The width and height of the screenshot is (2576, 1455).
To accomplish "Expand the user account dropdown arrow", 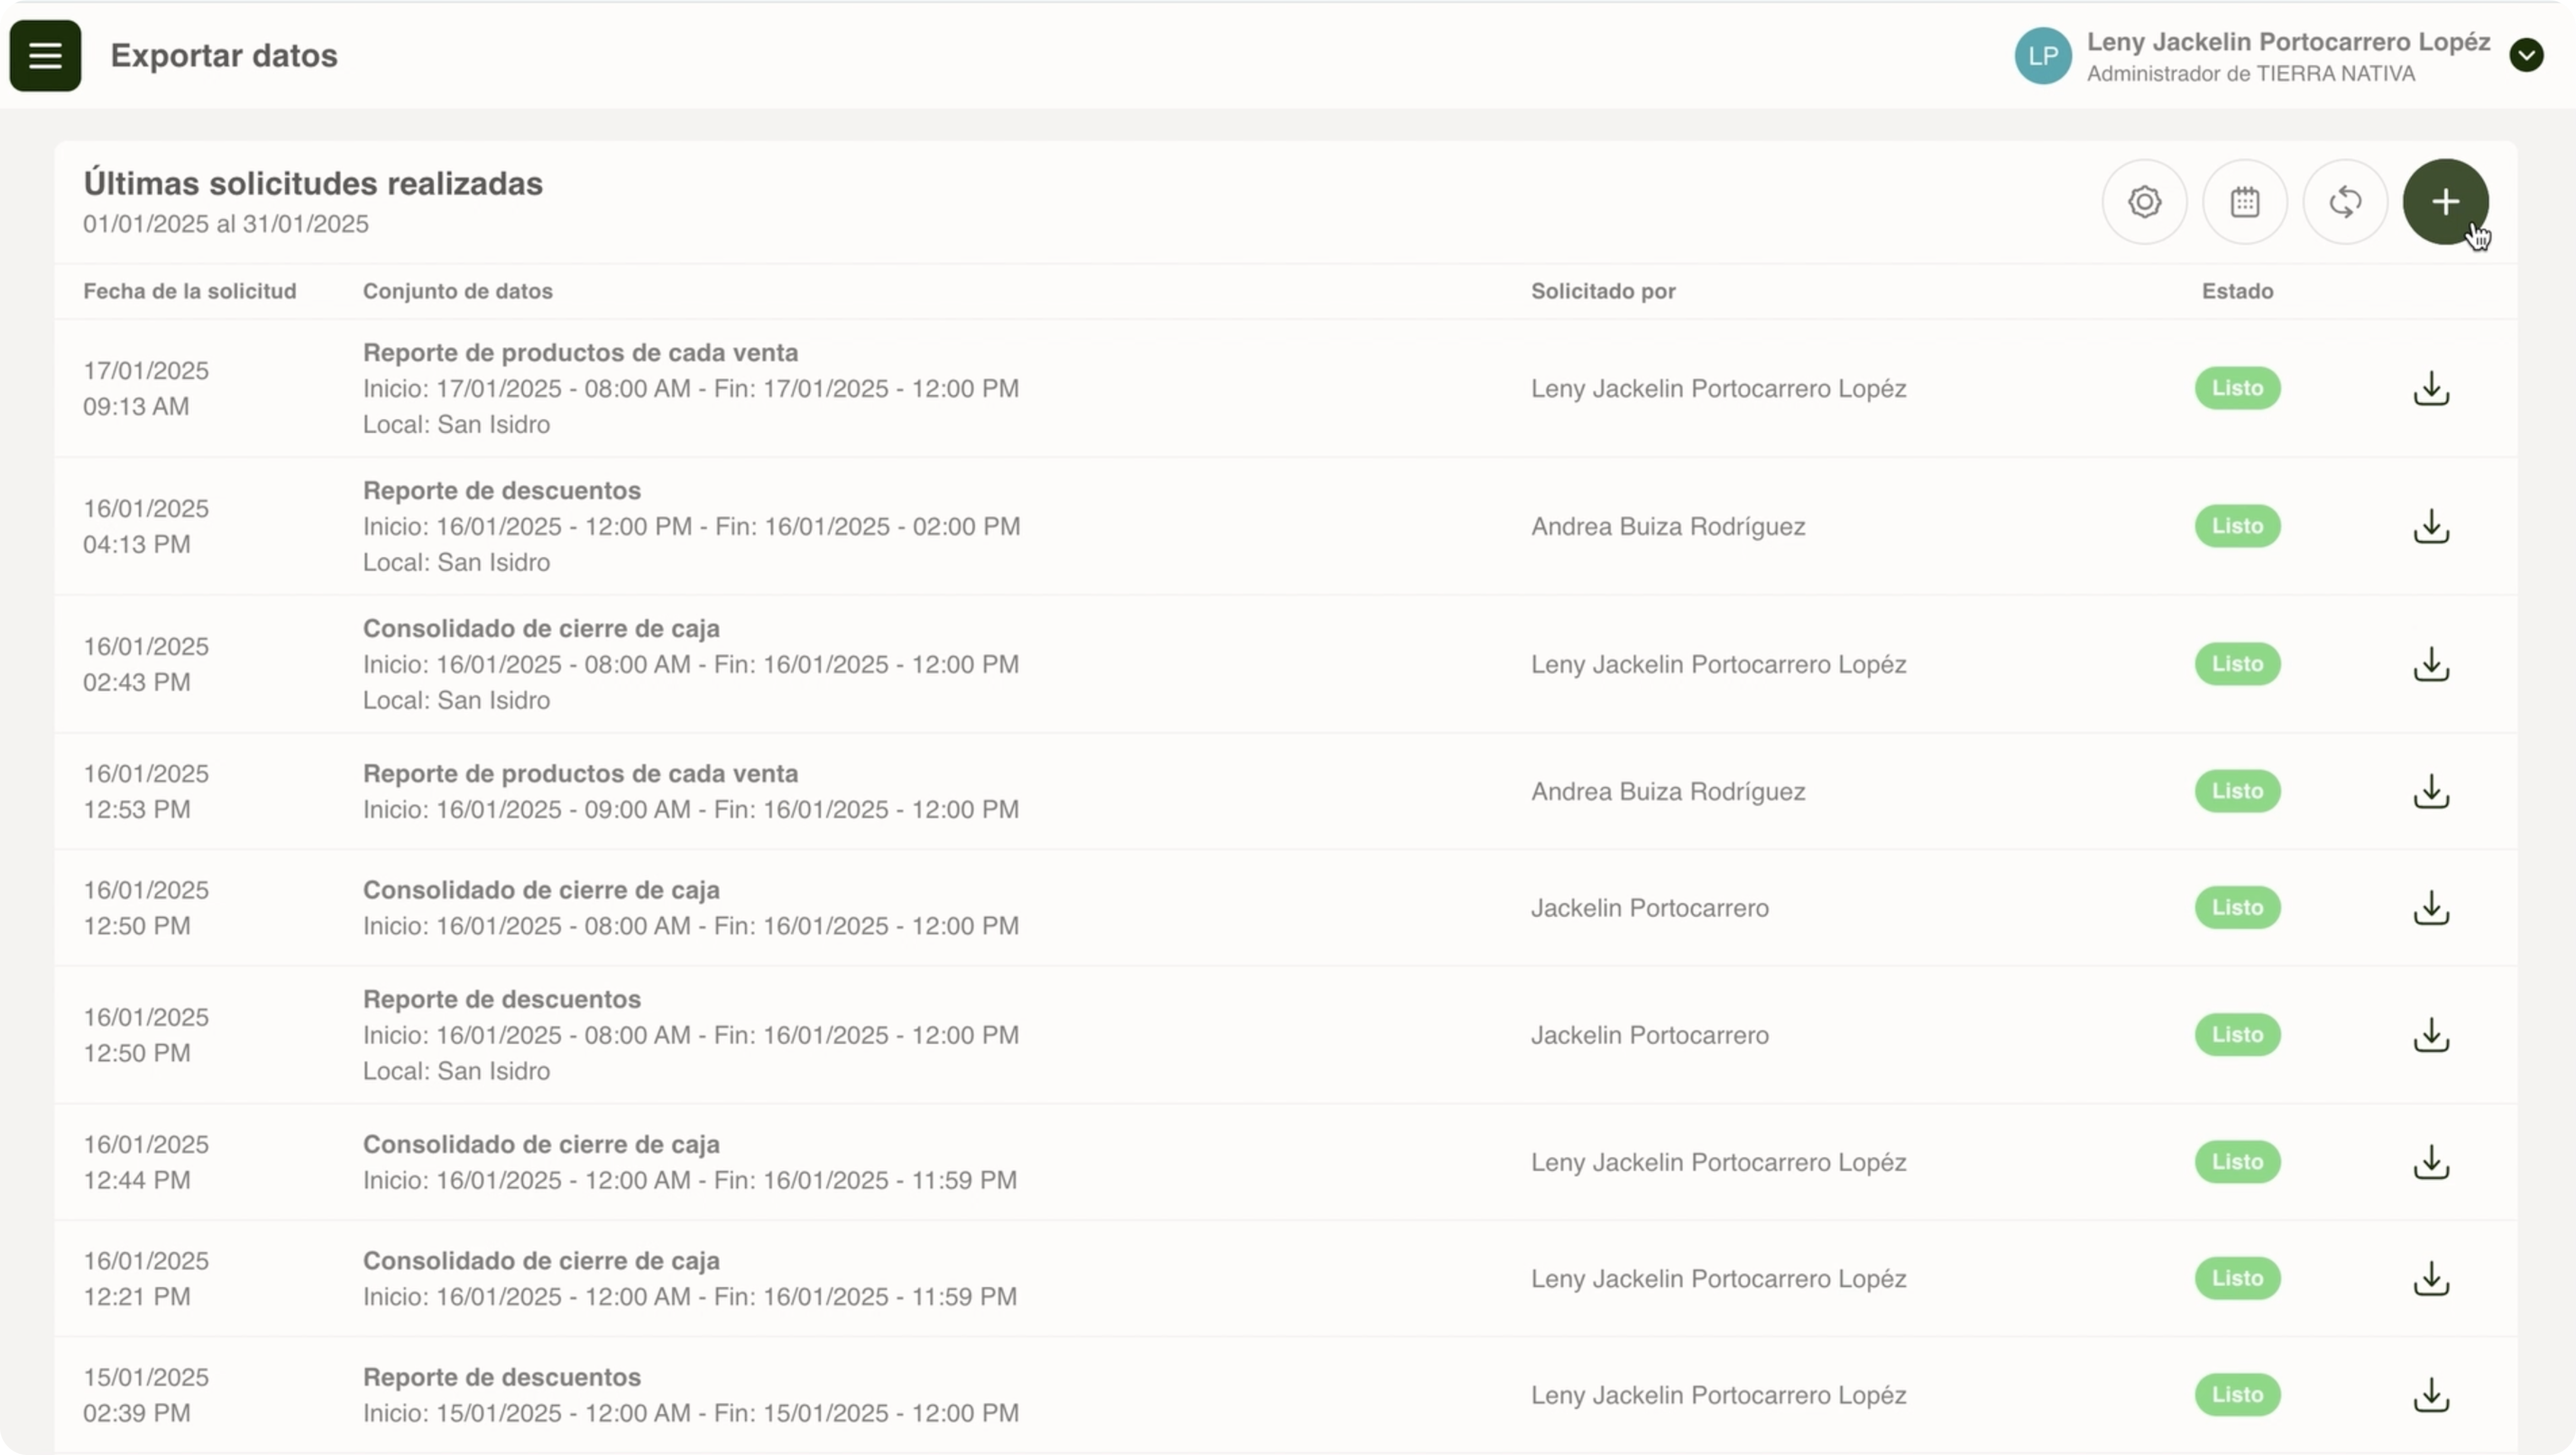I will point(2526,55).
